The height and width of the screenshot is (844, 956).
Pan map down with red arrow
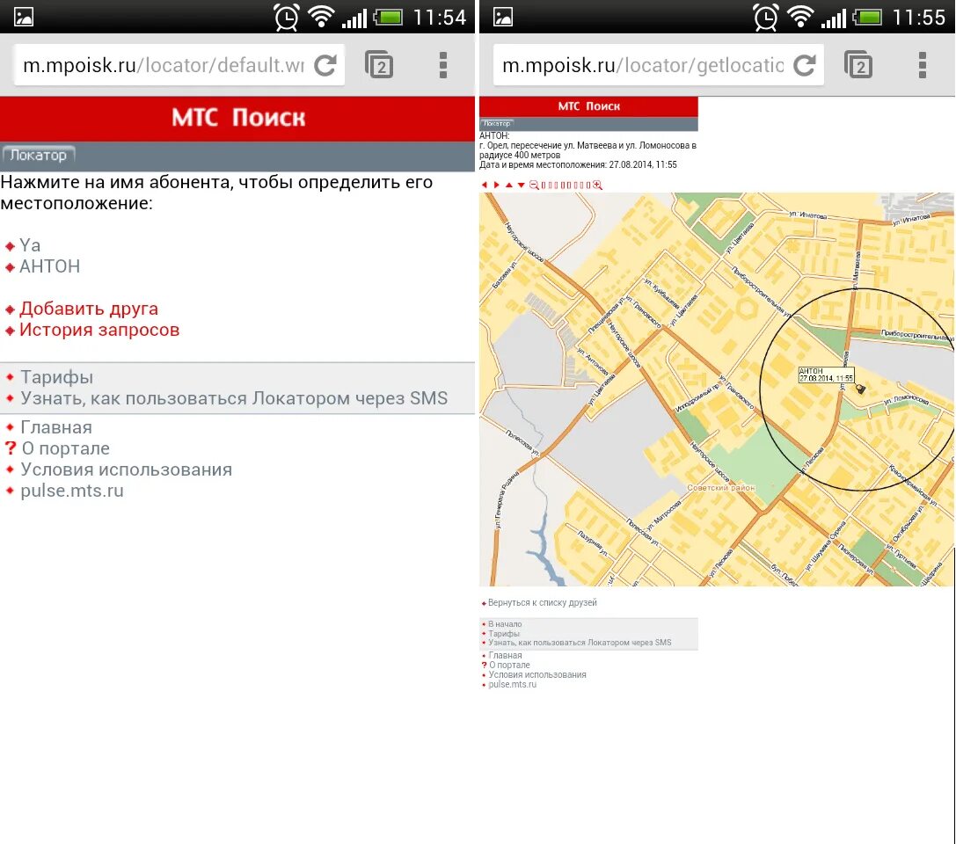522,185
